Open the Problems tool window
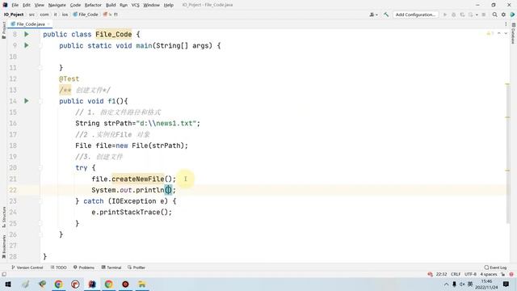 (84, 268)
